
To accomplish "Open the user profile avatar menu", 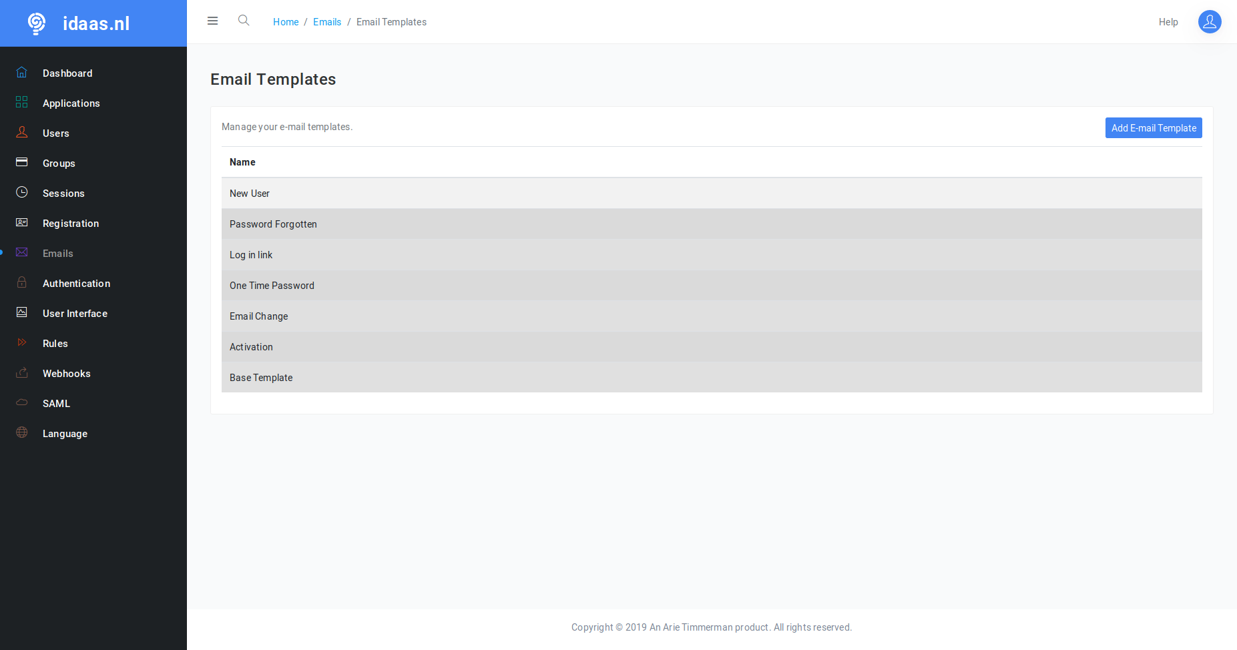I will click(x=1209, y=22).
